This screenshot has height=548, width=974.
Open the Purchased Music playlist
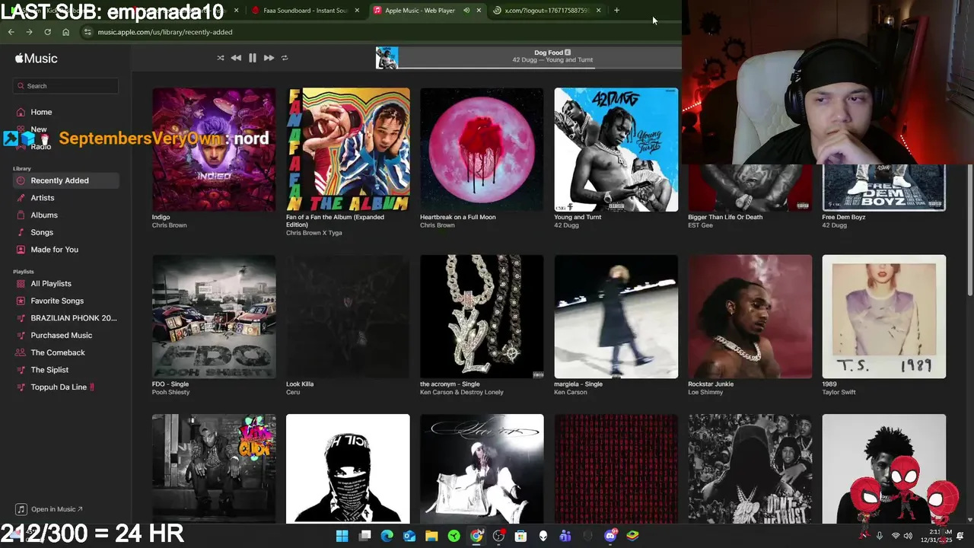click(65, 335)
